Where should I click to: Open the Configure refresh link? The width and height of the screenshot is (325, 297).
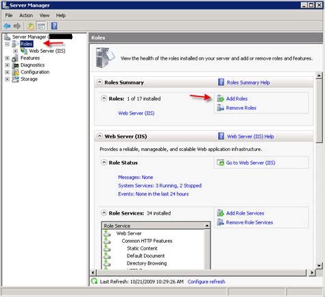pyautogui.click(x=206, y=281)
